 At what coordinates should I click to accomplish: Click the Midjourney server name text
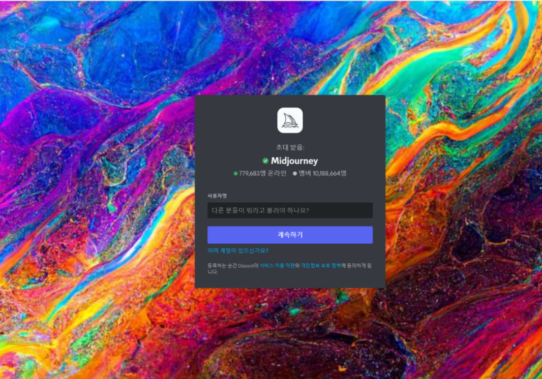click(x=294, y=161)
